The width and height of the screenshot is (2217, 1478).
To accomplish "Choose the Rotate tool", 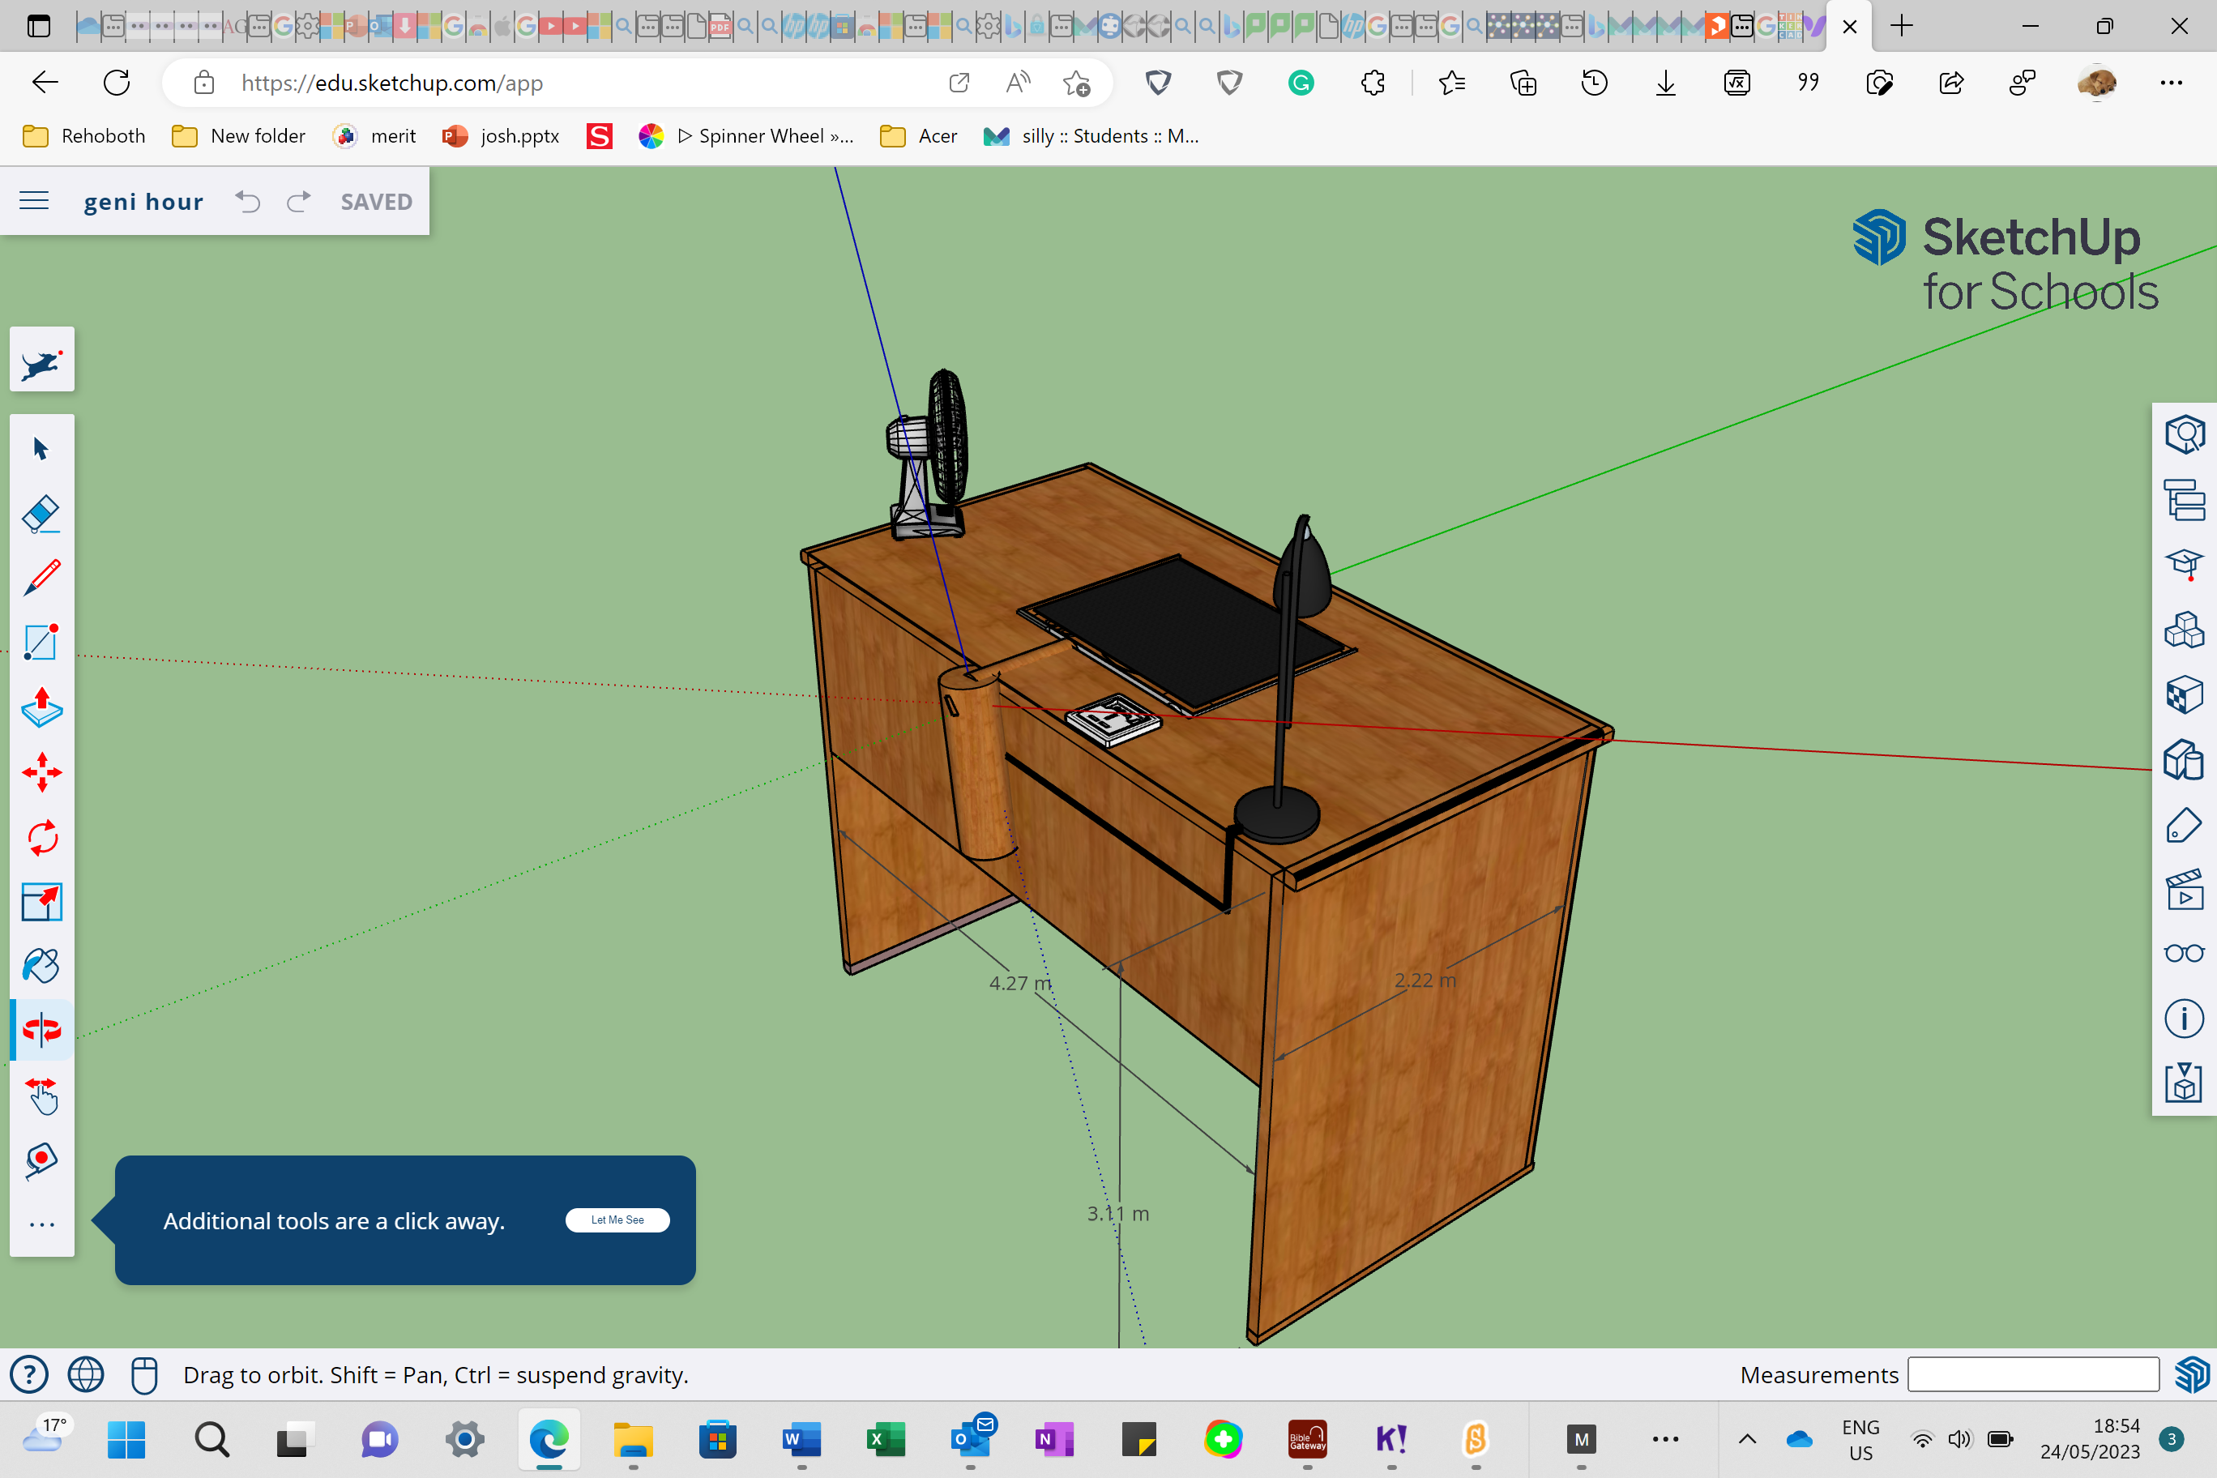I will click(x=41, y=837).
